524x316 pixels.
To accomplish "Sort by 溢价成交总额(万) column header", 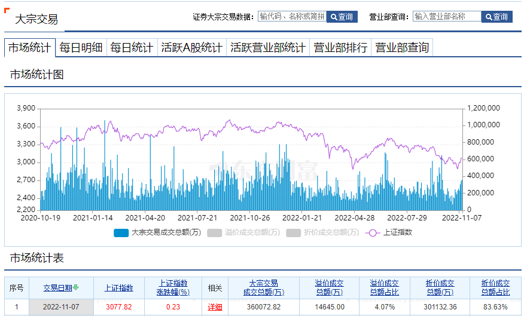I will coord(330,288).
